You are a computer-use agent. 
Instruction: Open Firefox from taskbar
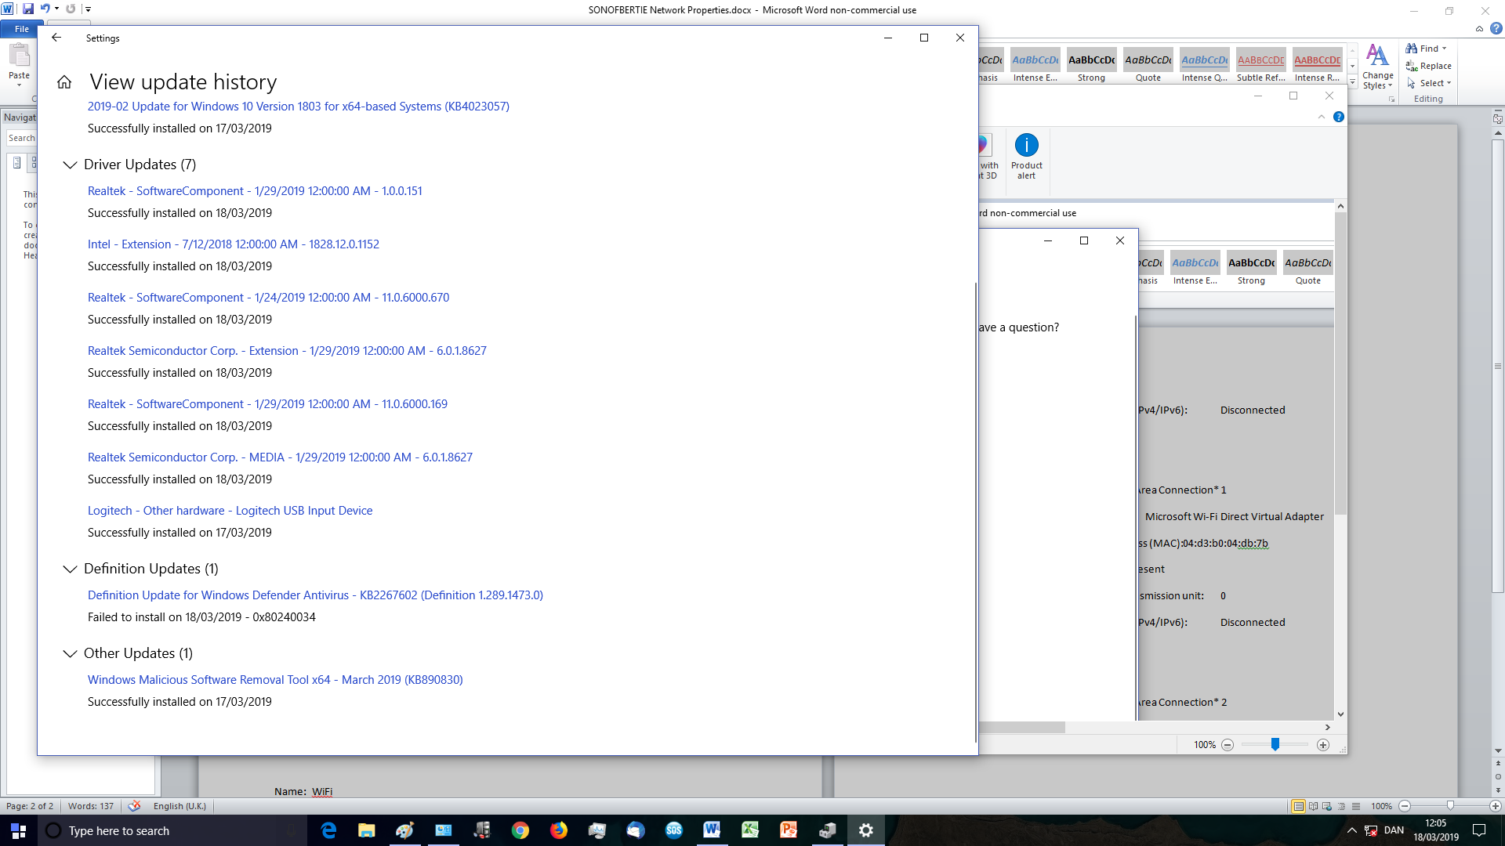[558, 830]
